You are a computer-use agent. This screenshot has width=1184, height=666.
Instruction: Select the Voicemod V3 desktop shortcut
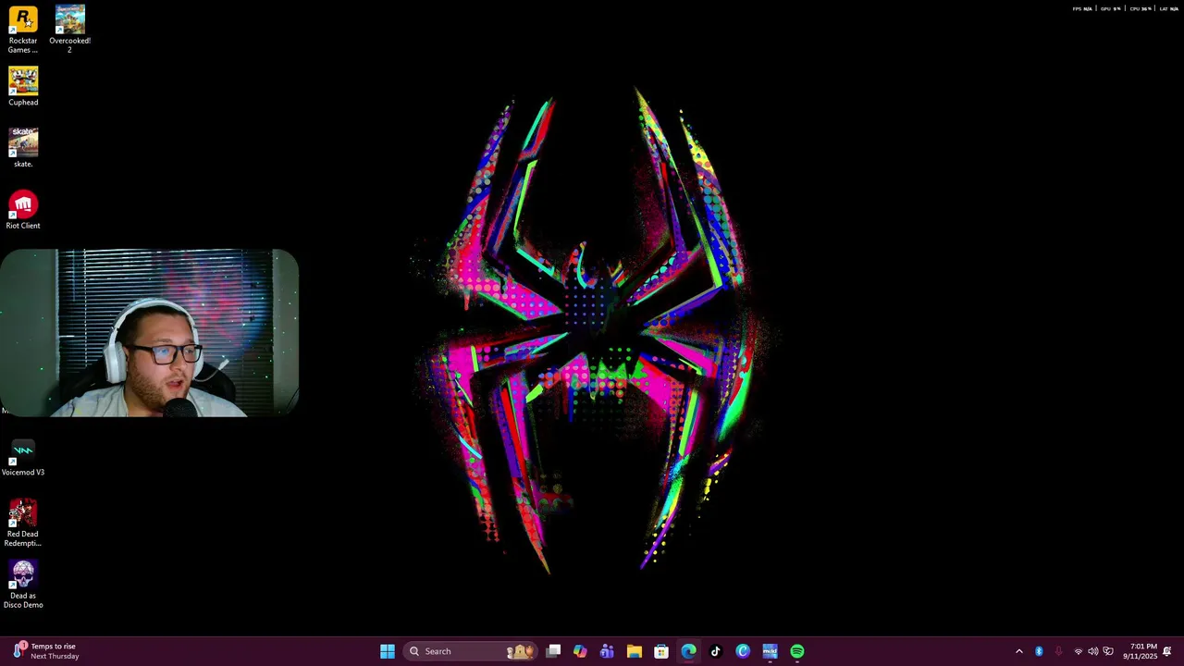coord(23,457)
